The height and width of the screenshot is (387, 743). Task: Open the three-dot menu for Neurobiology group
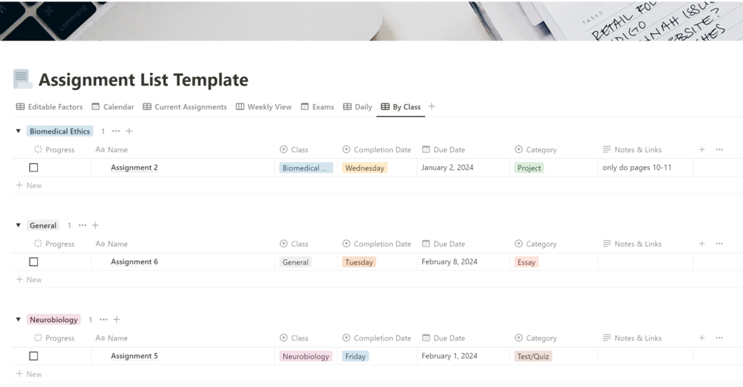pos(104,320)
